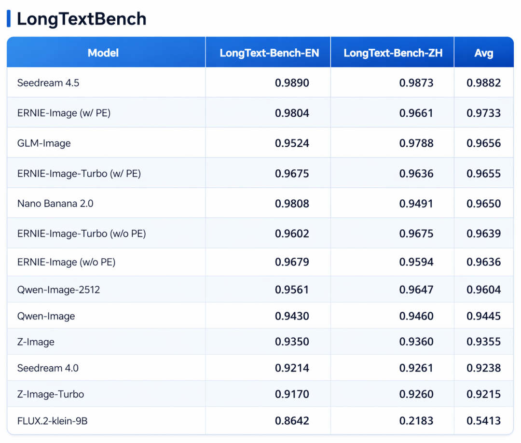Click the Qwen-Image-2512 model name
This screenshot has height=443, width=521.
(x=58, y=290)
